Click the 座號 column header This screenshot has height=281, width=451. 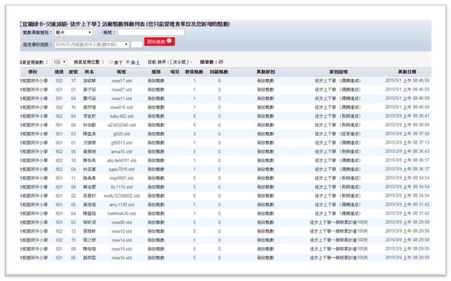(x=74, y=72)
